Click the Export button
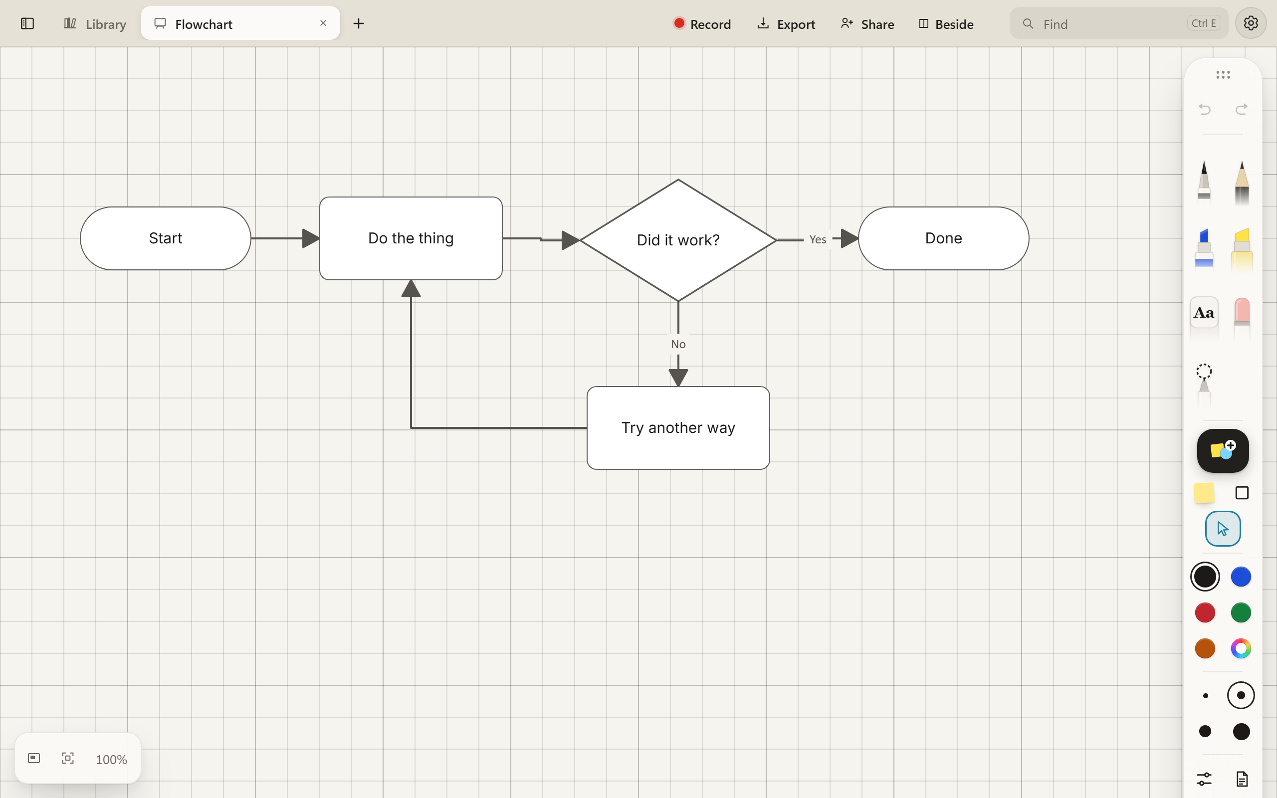This screenshot has width=1277, height=798. pyautogui.click(x=786, y=24)
